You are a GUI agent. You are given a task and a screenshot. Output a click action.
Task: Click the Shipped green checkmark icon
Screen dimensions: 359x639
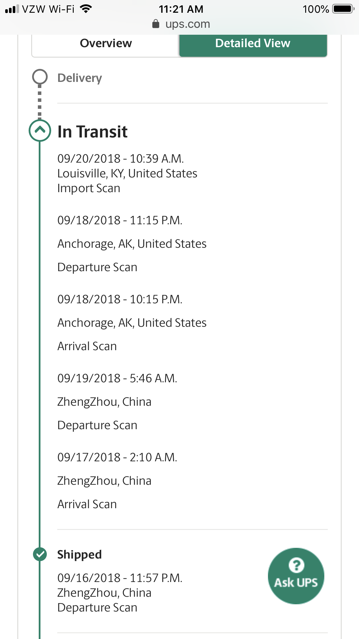tap(40, 554)
